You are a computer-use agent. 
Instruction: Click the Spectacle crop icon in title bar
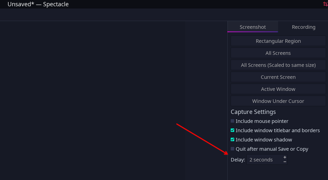click(325, 4)
